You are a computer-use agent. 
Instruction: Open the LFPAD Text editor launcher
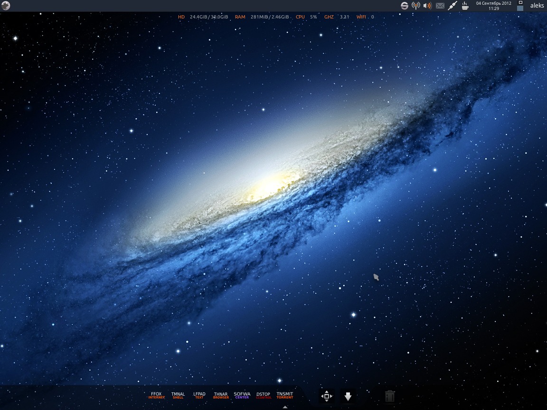point(199,395)
